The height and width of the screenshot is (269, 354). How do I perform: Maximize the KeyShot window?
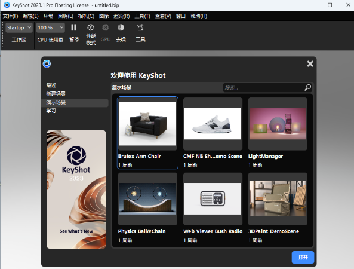point(330,5)
